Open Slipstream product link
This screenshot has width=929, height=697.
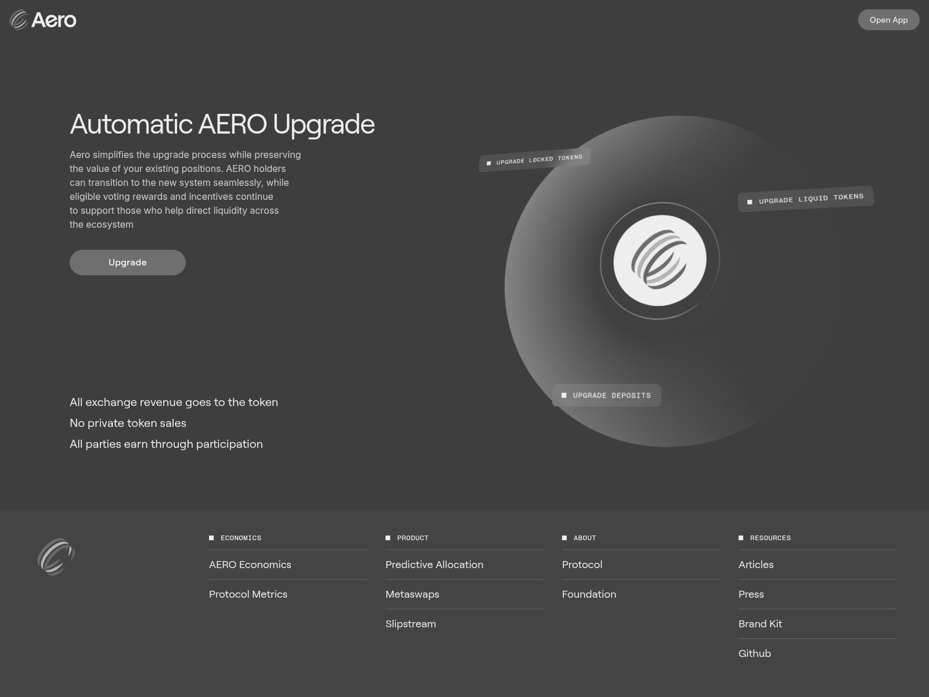coord(411,624)
